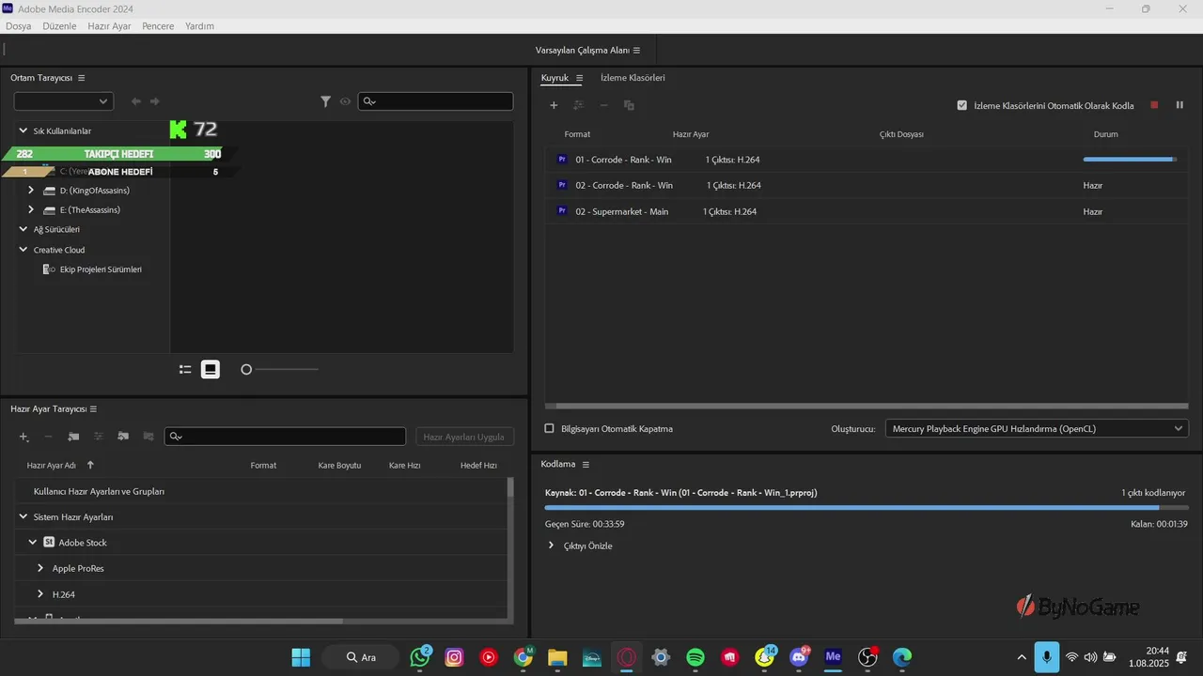The image size is (1203, 676).
Task: Open the Hazır Ayar Tarayıcısı panel menu
Action: tap(93, 409)
